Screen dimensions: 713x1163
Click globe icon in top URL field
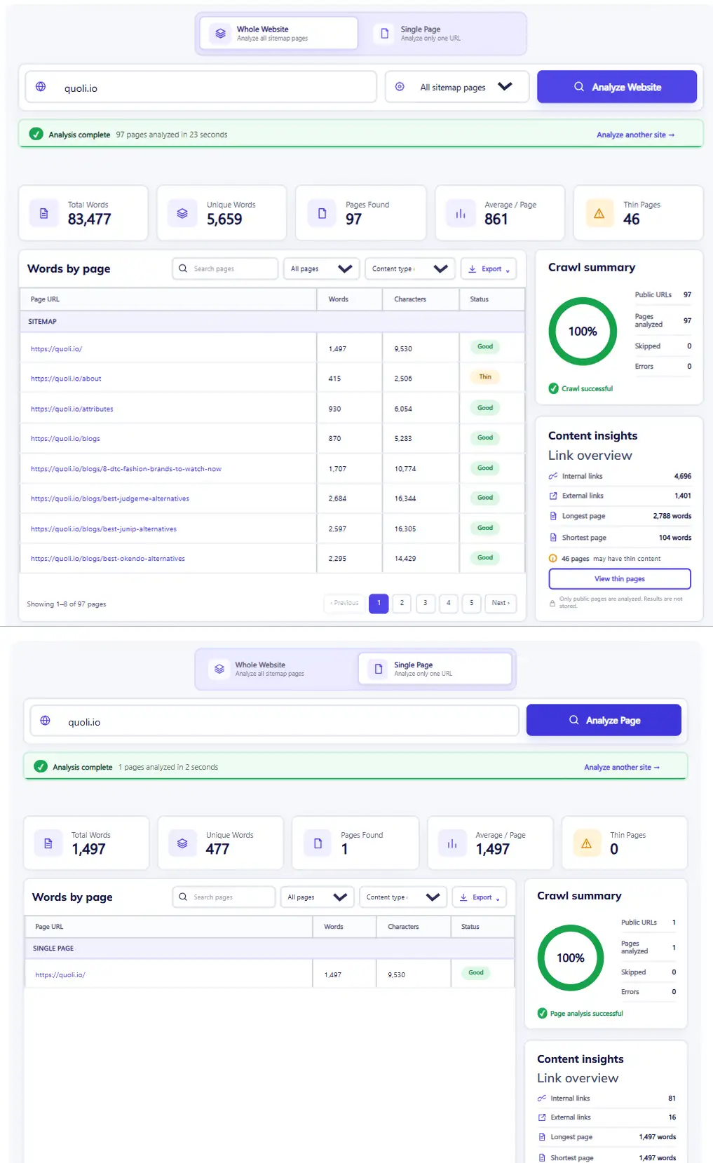click(x=41, y=87)
